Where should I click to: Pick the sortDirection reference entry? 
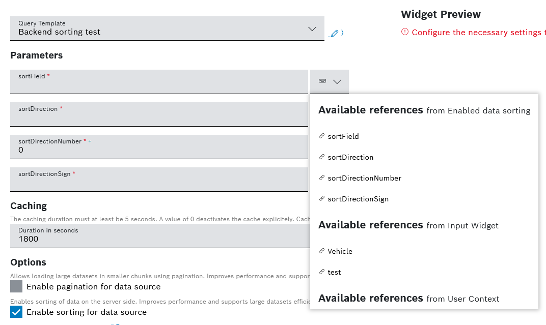tap(350, 157)
